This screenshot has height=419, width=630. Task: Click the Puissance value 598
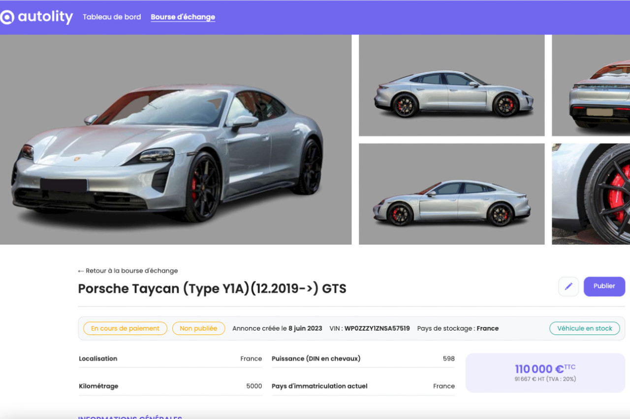449,359
